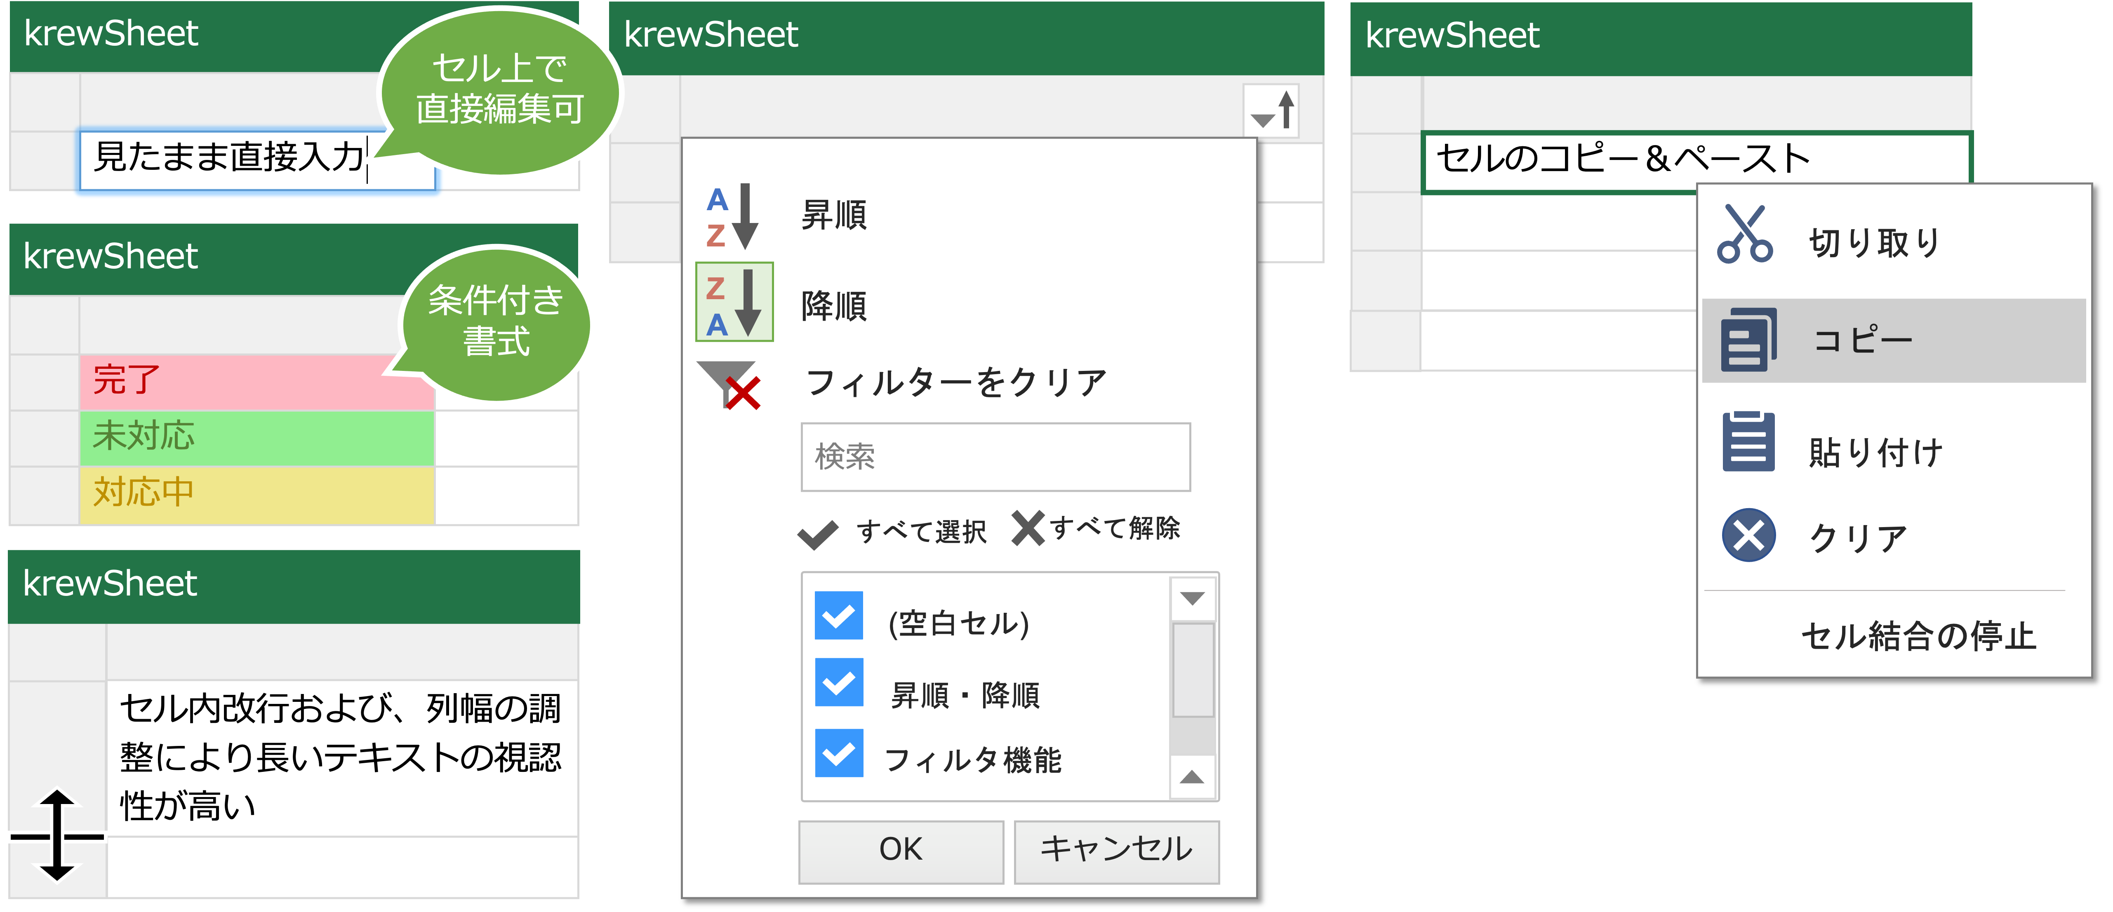Viewport: 2113px width, 912px height.
Task: Select セル結合の停止 from context menu
Action: pyautogui.click(x=1918, y=636)
